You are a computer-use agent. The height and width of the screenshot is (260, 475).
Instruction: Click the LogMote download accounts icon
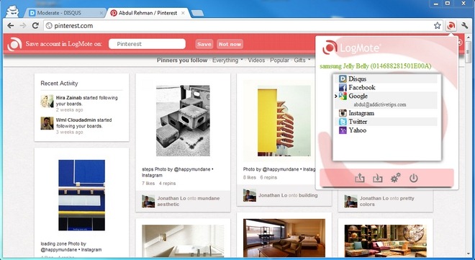pyautogui.click(x=377, y=178)
